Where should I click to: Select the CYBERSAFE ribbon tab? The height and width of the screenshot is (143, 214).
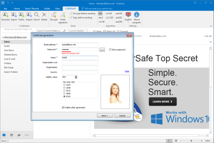click(x=71, y=9)
